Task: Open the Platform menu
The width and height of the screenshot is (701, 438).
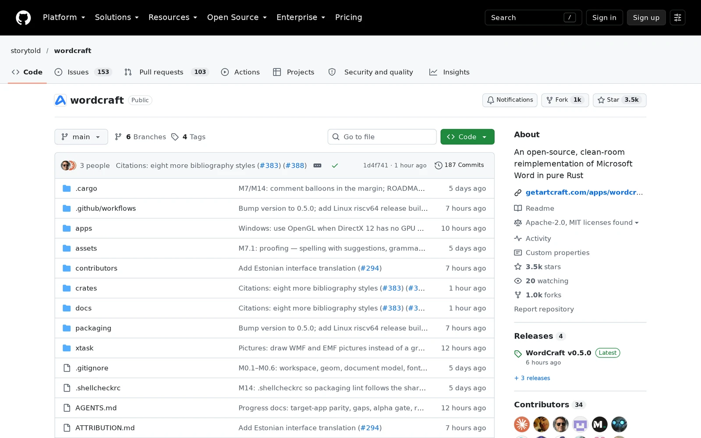Action: tap(64, 18)
